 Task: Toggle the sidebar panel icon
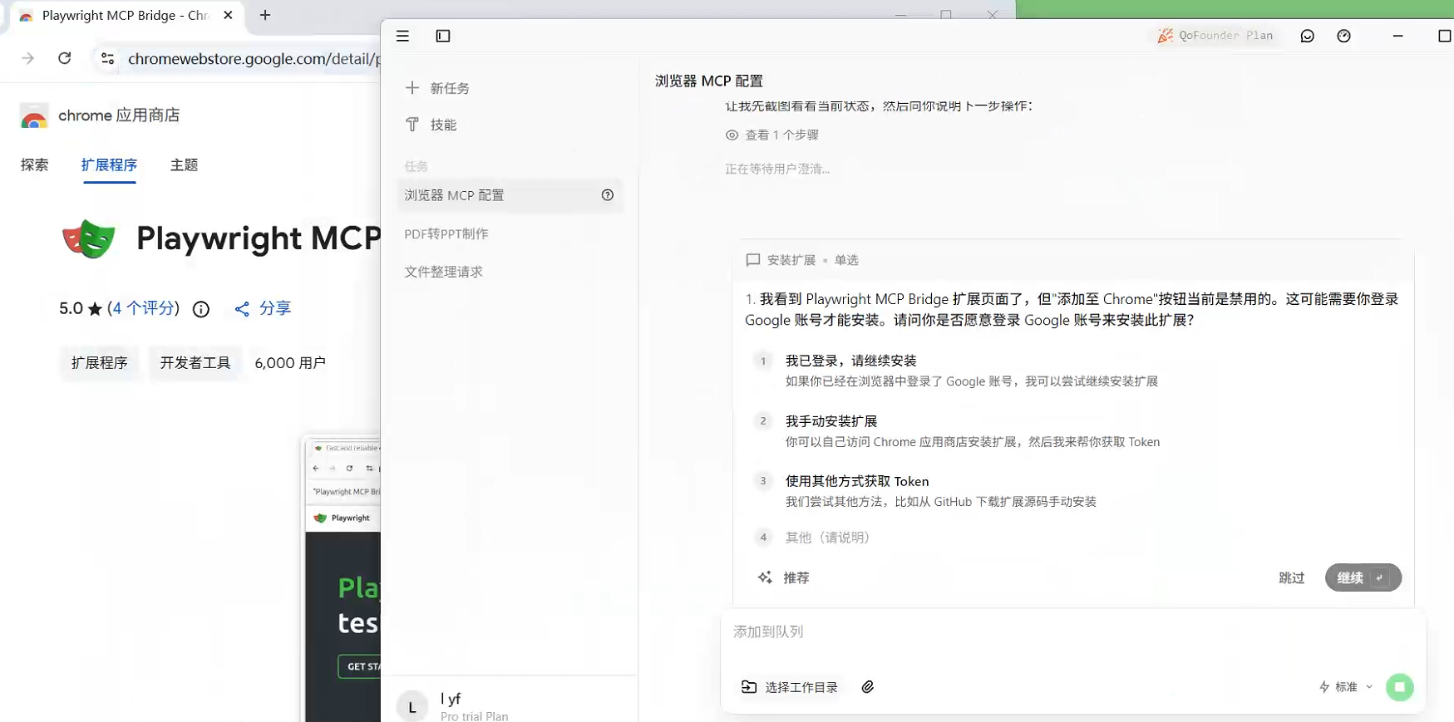pos(443,36)
